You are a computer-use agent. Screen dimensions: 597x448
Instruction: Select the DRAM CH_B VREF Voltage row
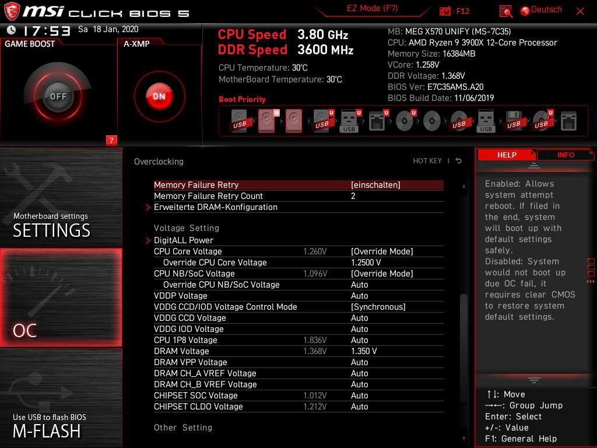pyautogui.click(x=298, y=384)
